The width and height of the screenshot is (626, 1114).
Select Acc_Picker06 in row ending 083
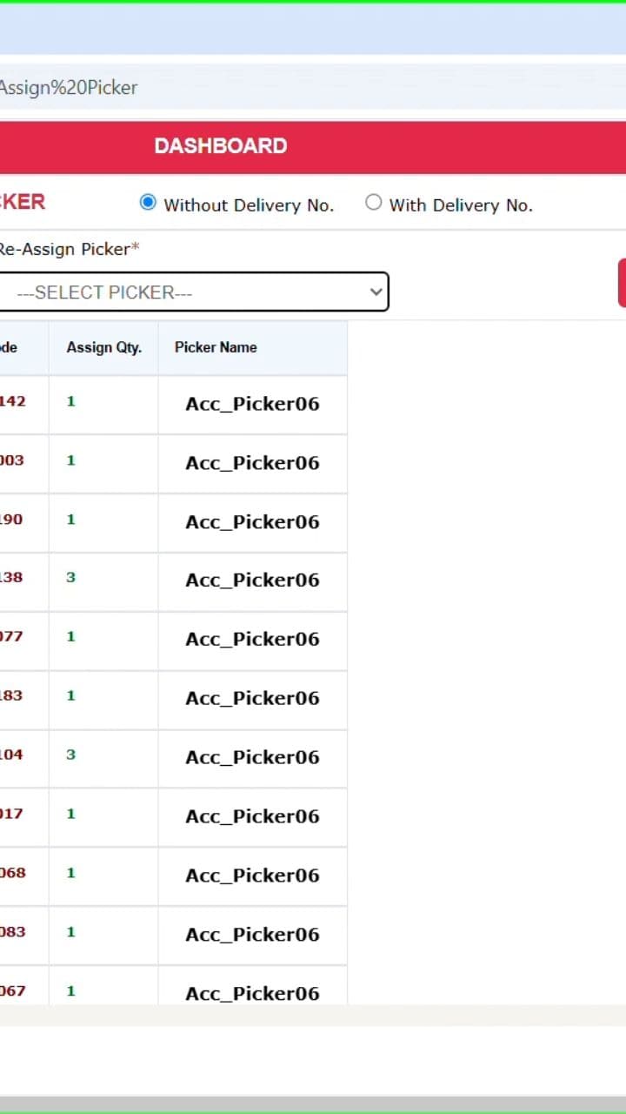pos(252,935)
